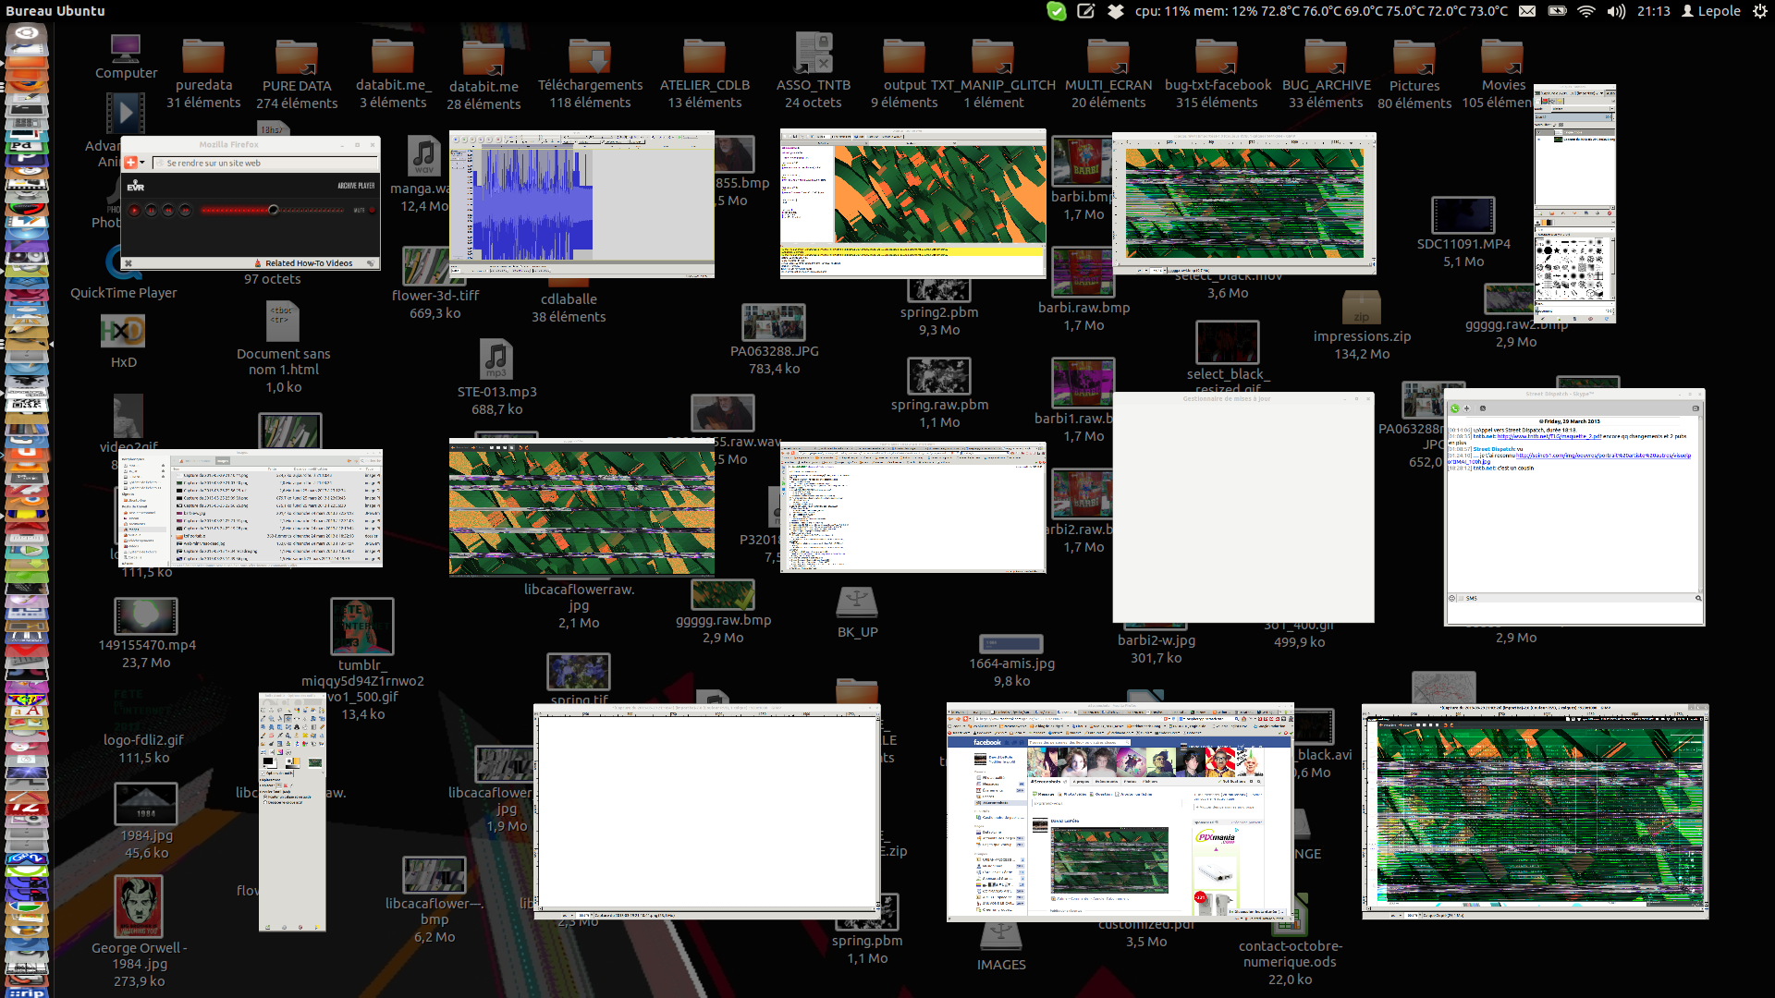Open the power session gear menu

(x=1759, y=11)
